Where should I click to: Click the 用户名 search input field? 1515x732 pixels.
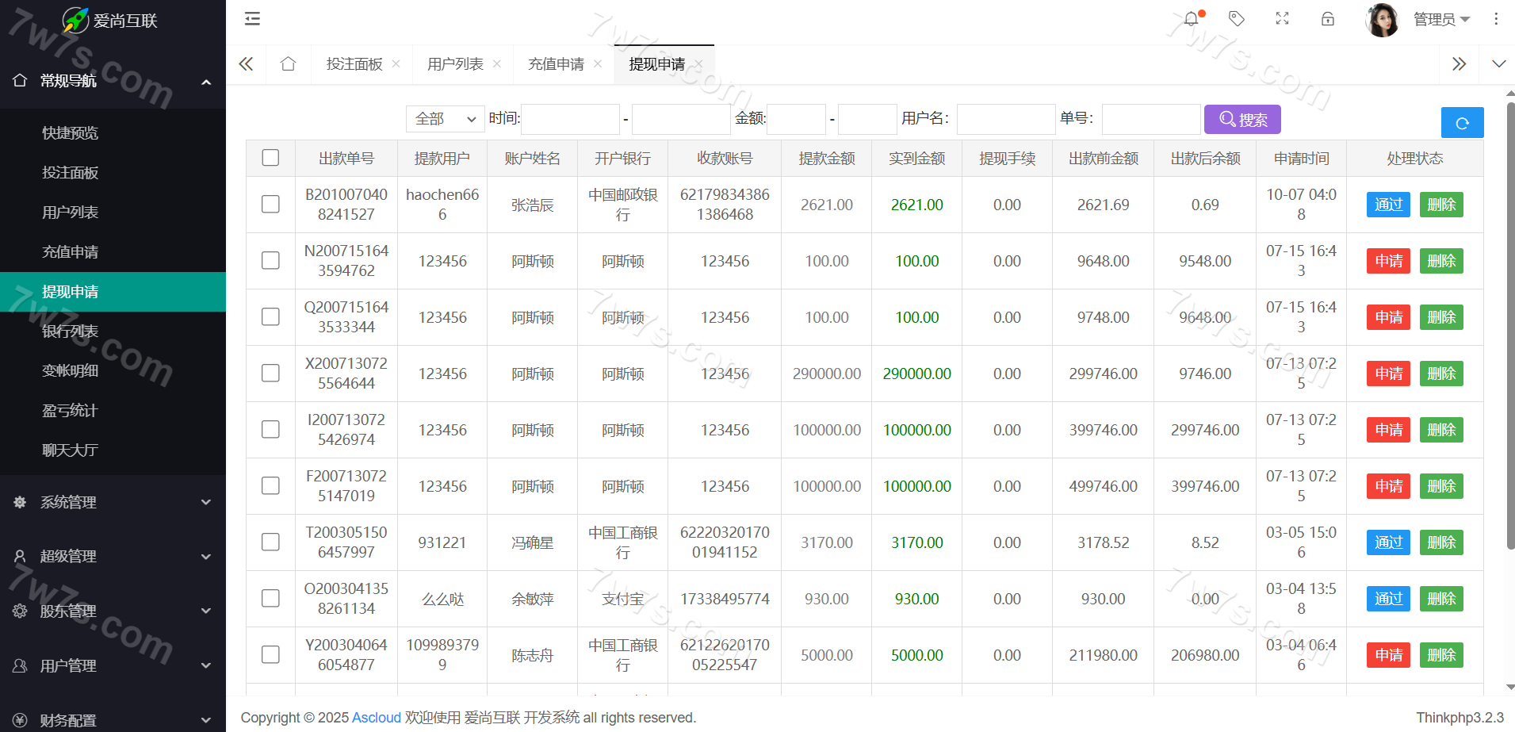(1005, 120)
